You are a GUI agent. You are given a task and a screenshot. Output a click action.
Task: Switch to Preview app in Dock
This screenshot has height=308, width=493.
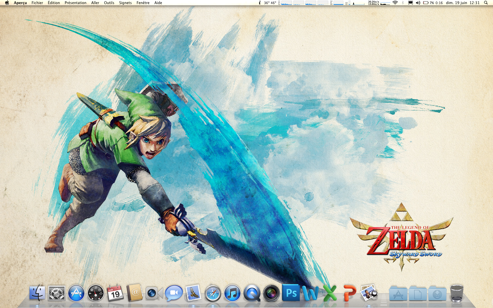(369, 293)
